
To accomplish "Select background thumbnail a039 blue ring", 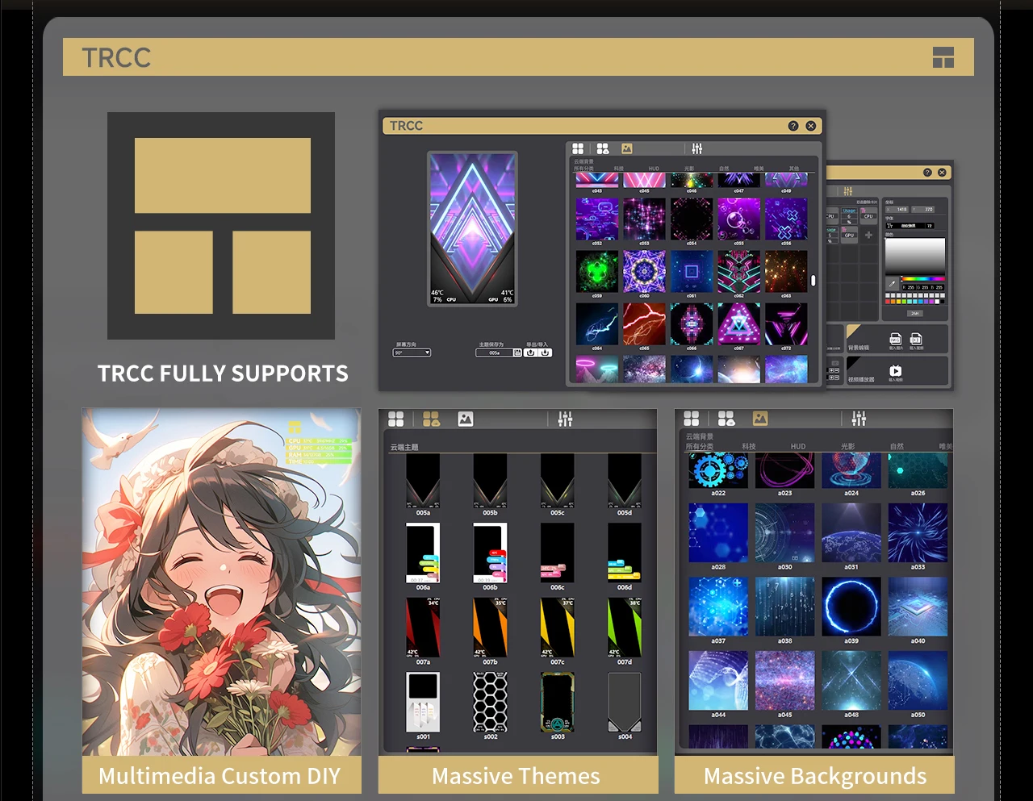I will coord(851,607).
